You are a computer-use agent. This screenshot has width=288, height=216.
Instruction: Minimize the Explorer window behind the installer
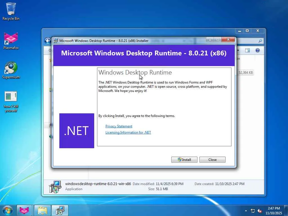(x=240, y=31)
